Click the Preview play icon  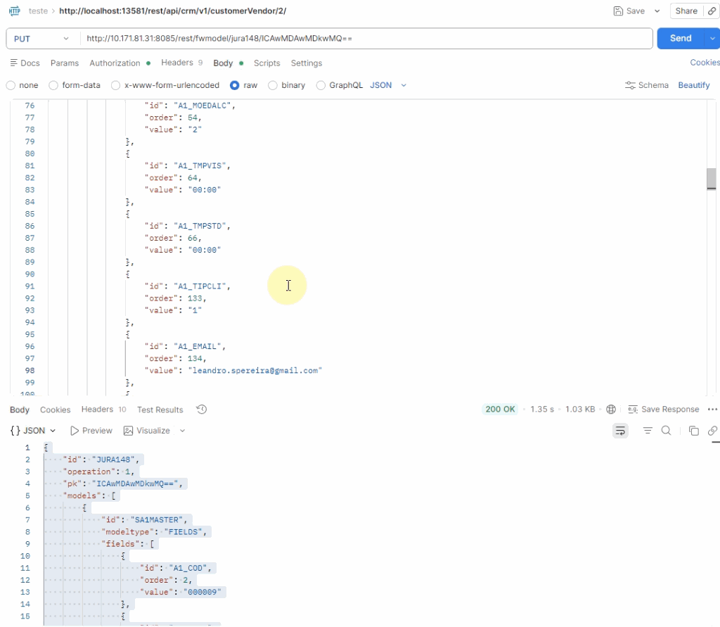[x=74, y=431]
